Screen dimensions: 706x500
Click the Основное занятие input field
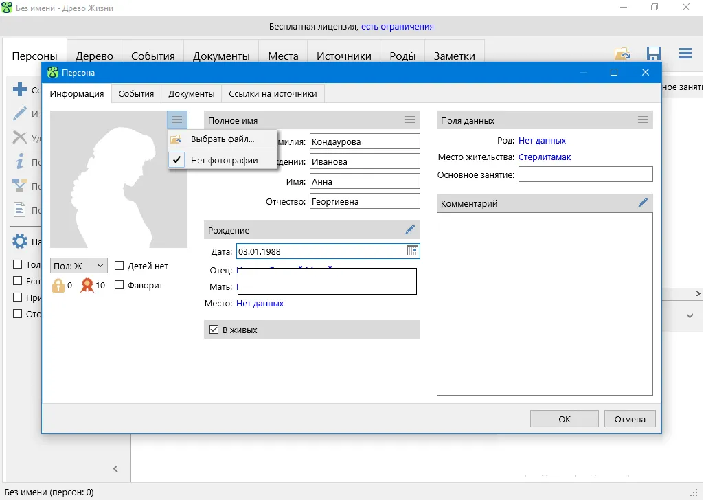[x=585, y=174]
